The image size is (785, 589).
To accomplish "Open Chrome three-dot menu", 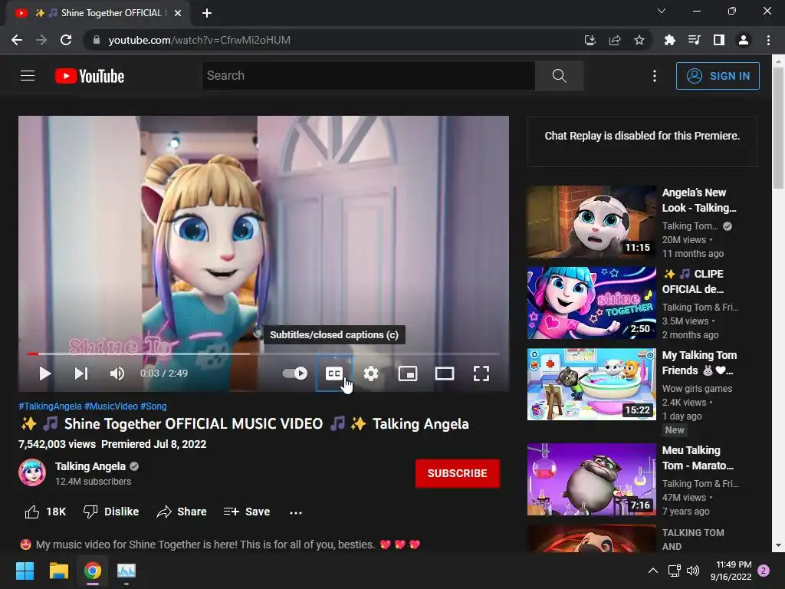I will [768, 40].
